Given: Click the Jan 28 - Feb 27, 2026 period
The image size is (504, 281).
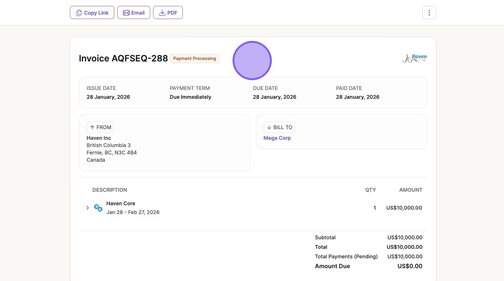Looking at the screenshot, I should (133, 212).
